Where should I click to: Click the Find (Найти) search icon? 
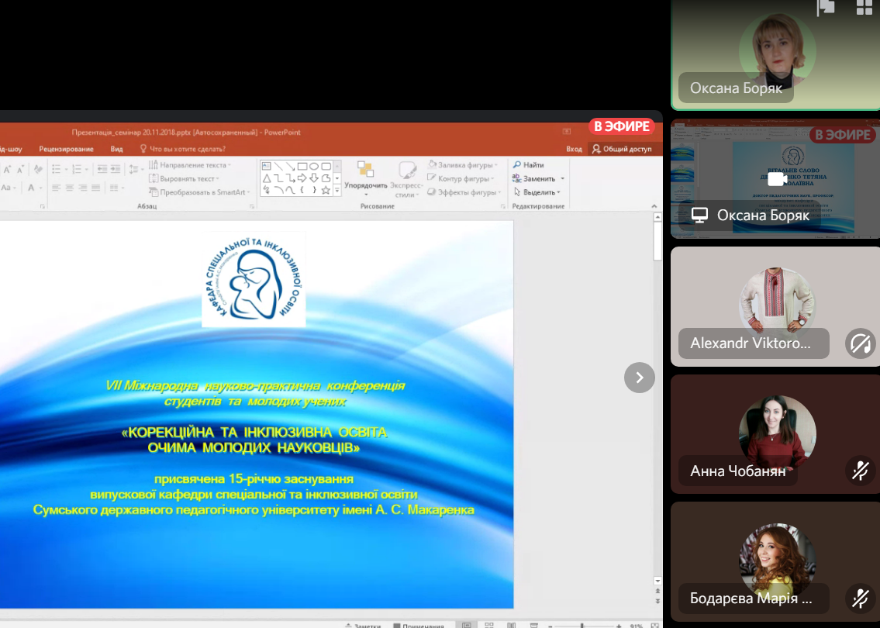517,165
